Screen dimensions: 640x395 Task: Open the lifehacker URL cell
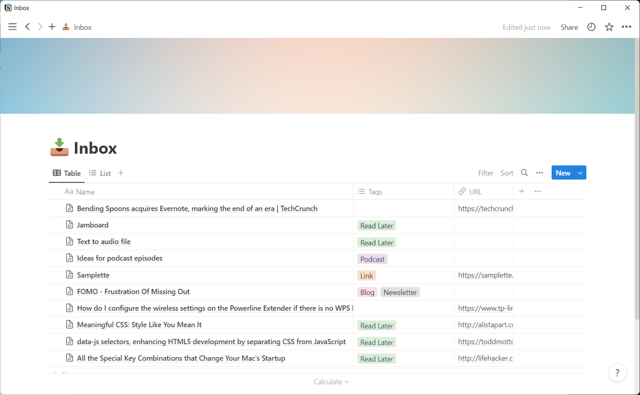click(484, 358)
